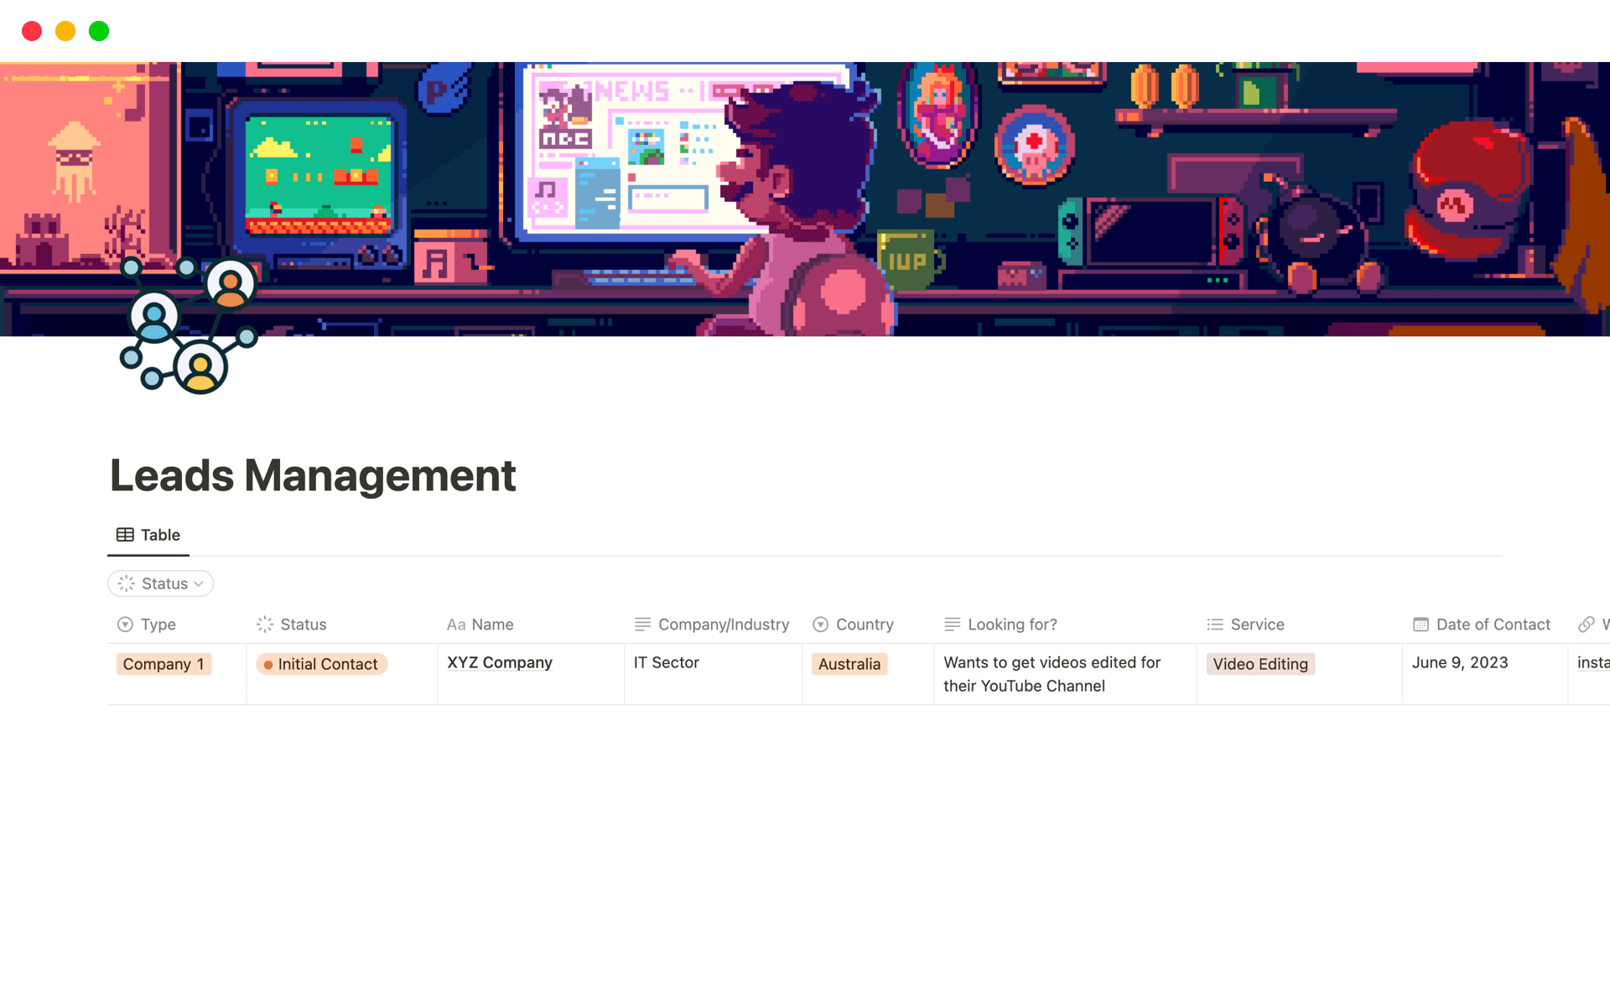
Task: Click the Status column header menu
Action: tap(303, 625)
